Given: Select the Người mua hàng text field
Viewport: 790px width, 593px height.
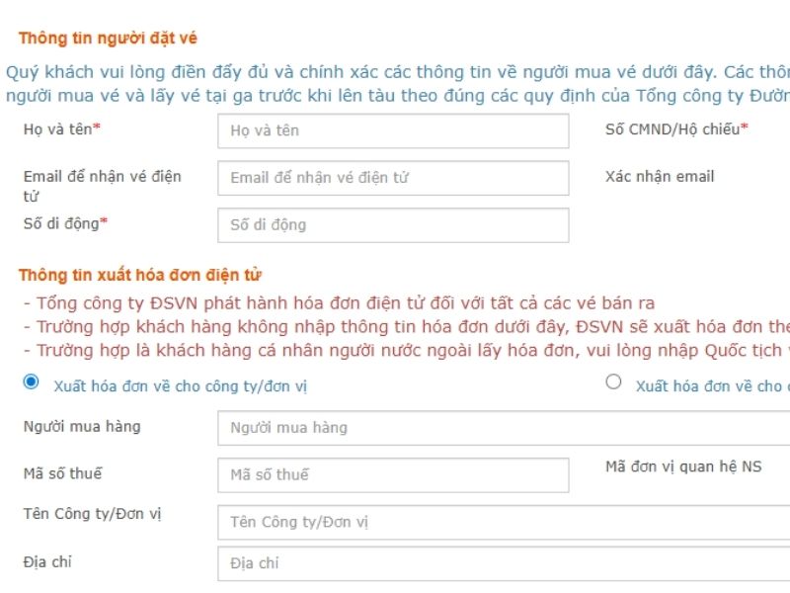Looking at the screenshot, I should [x=504, y=428].
